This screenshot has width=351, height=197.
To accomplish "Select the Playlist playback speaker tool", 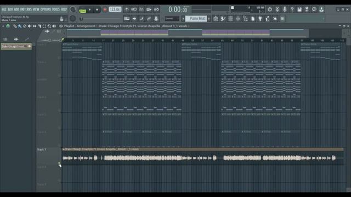I will click(x=54, y=26).
